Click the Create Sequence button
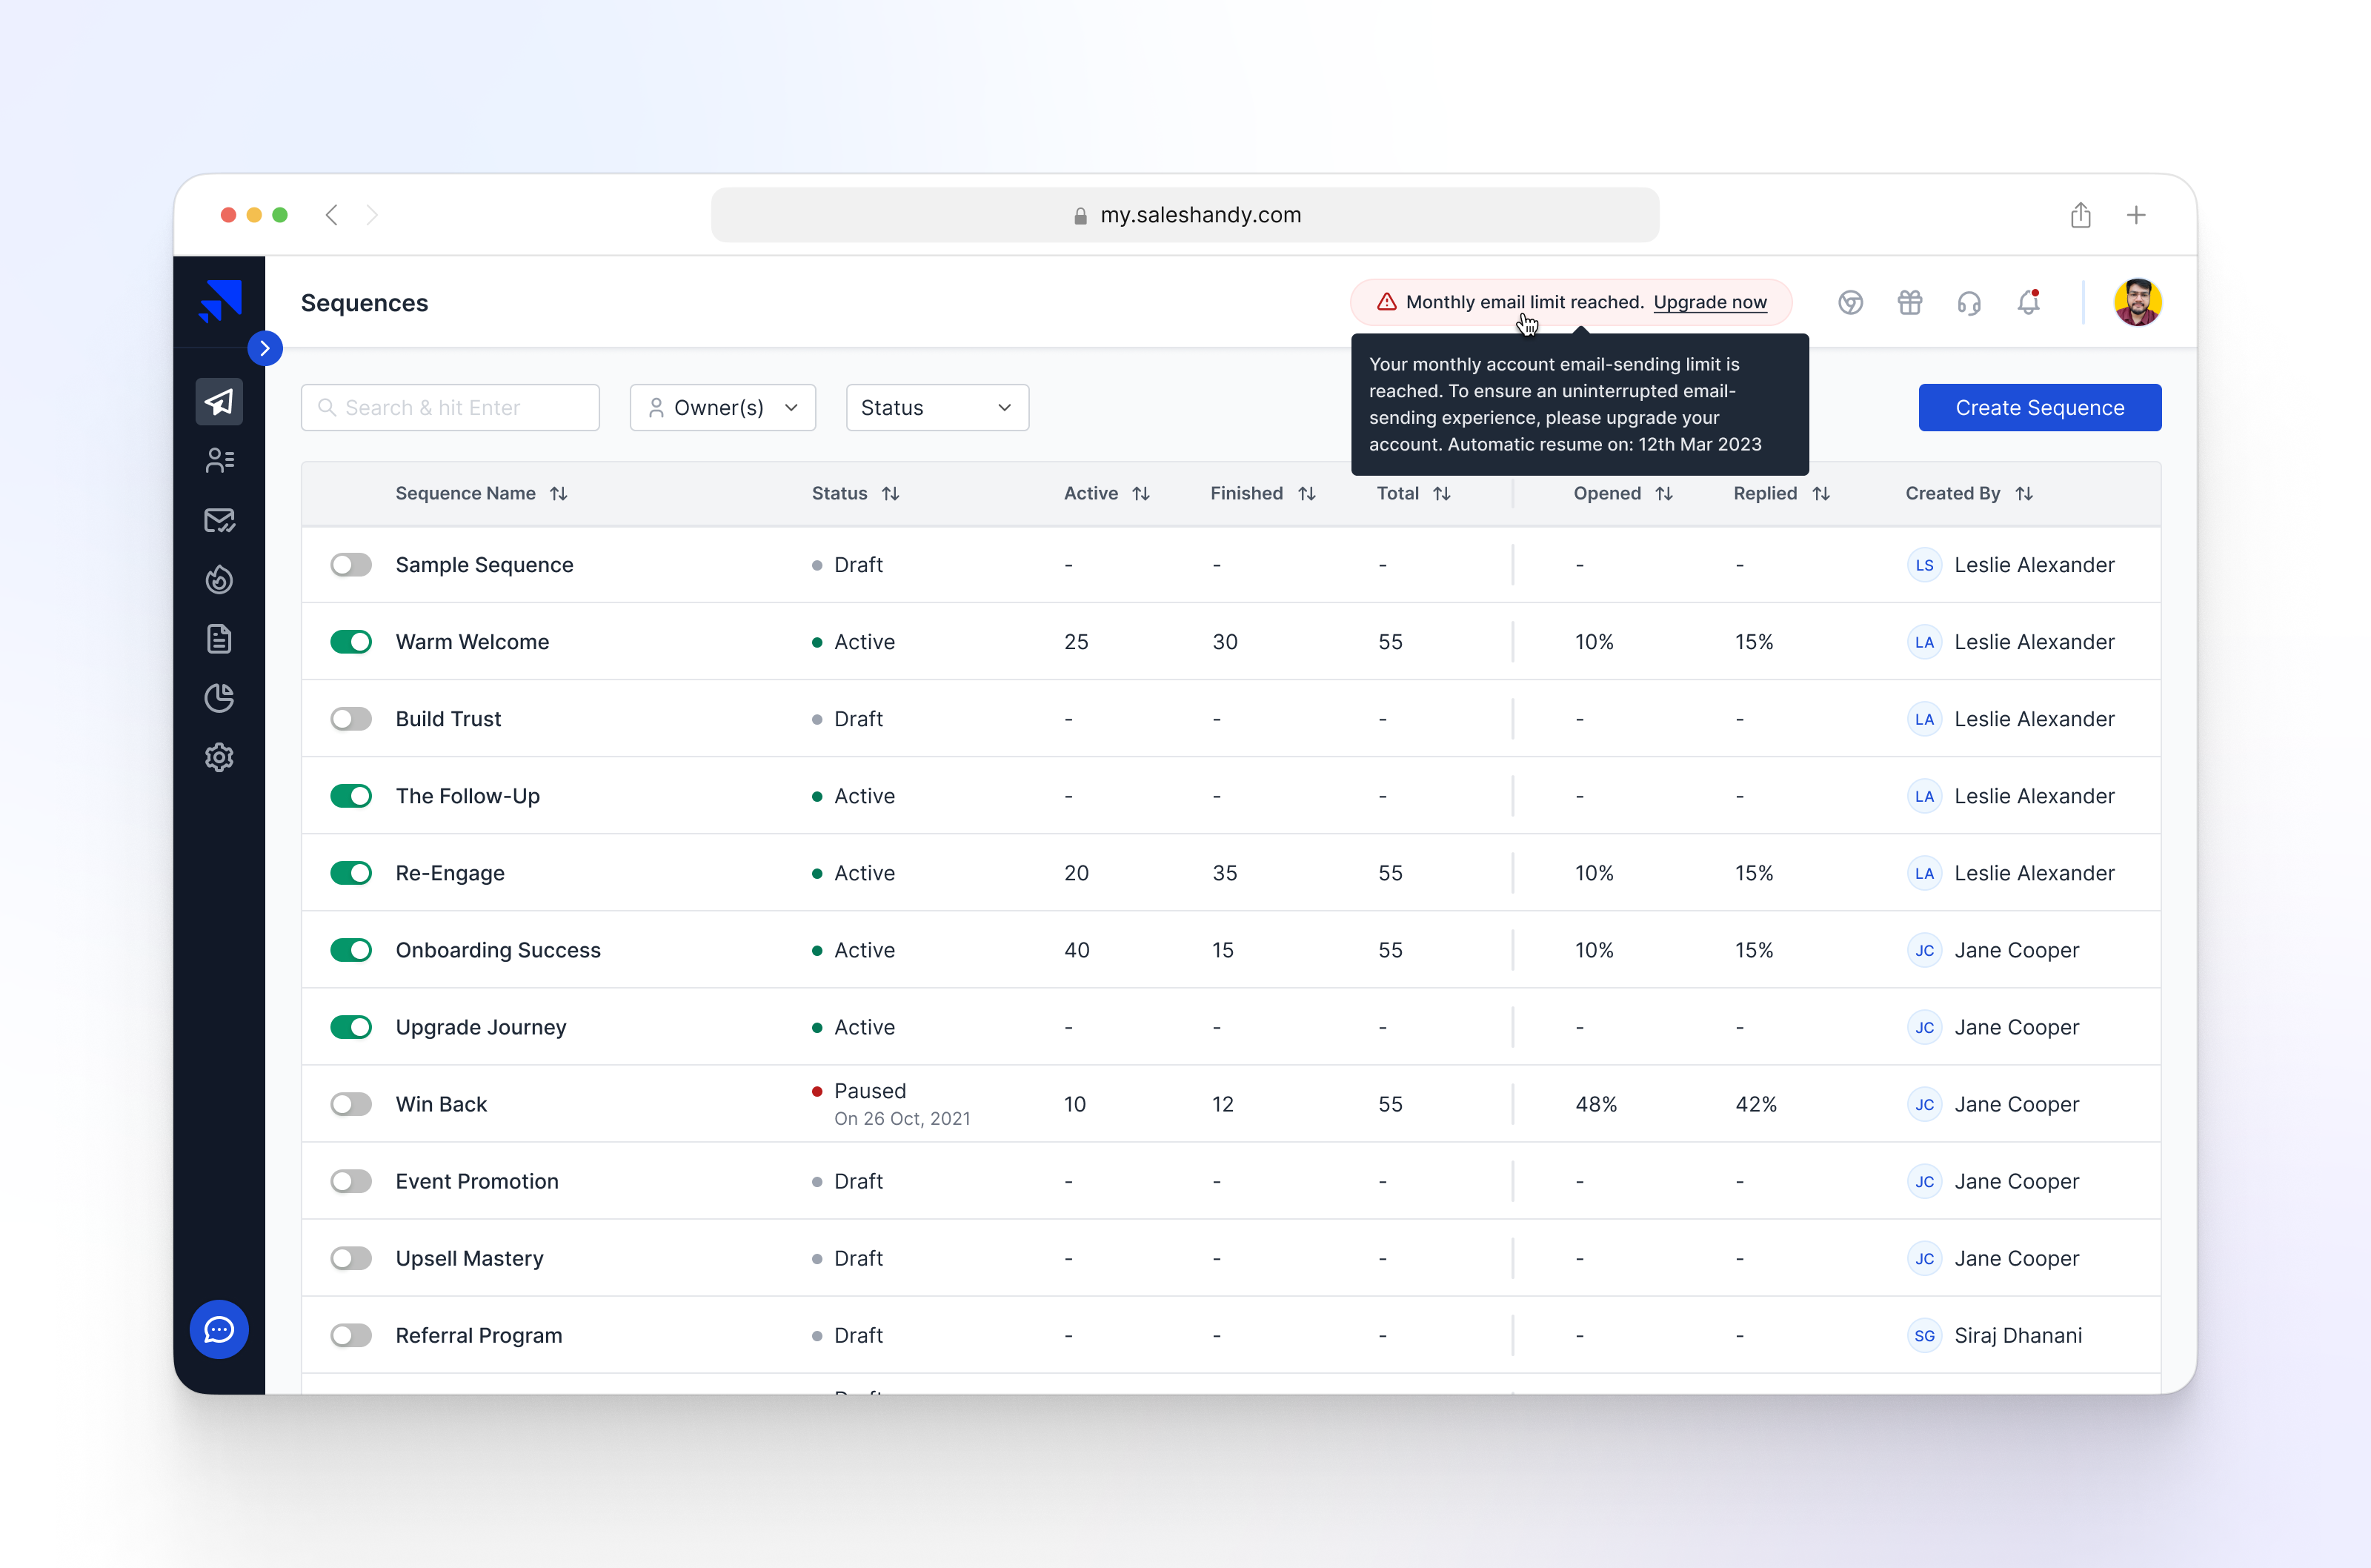 point(2039,408)
